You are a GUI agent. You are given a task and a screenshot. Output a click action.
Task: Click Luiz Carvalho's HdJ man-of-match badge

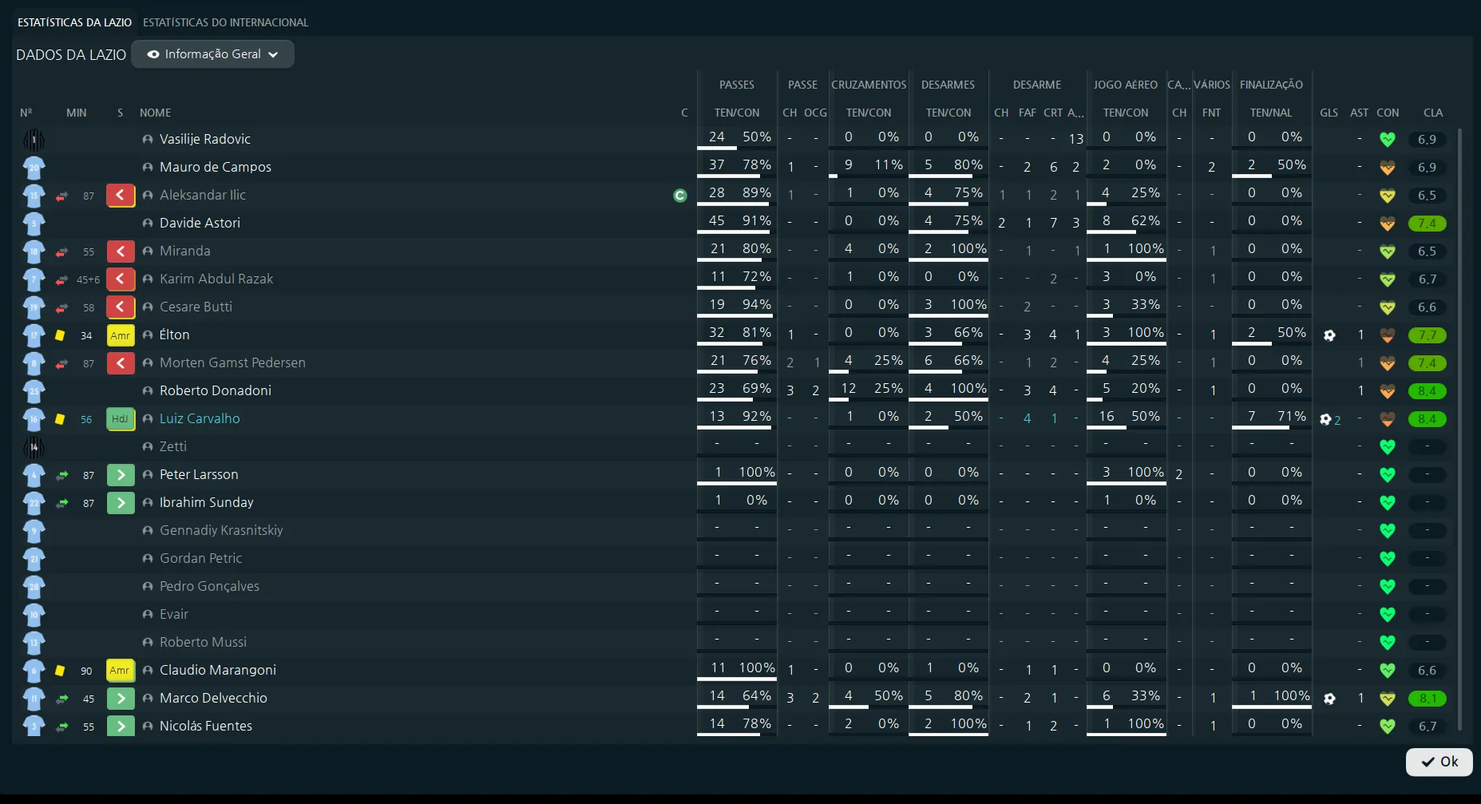(121, 418)
